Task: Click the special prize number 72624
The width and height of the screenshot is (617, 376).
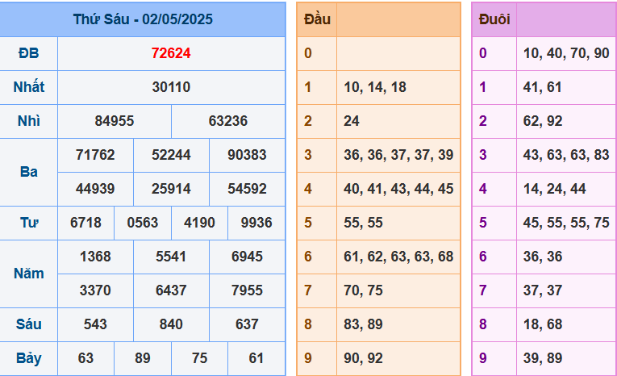Action: tap(171, 53)
